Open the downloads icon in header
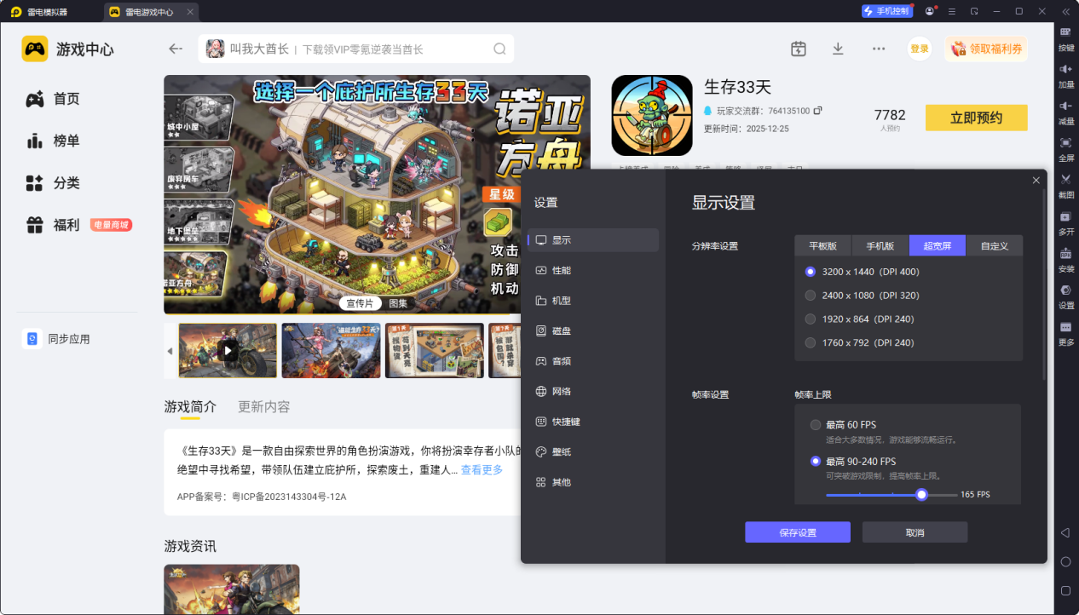The image size is (1079, 615). (838, 49)
